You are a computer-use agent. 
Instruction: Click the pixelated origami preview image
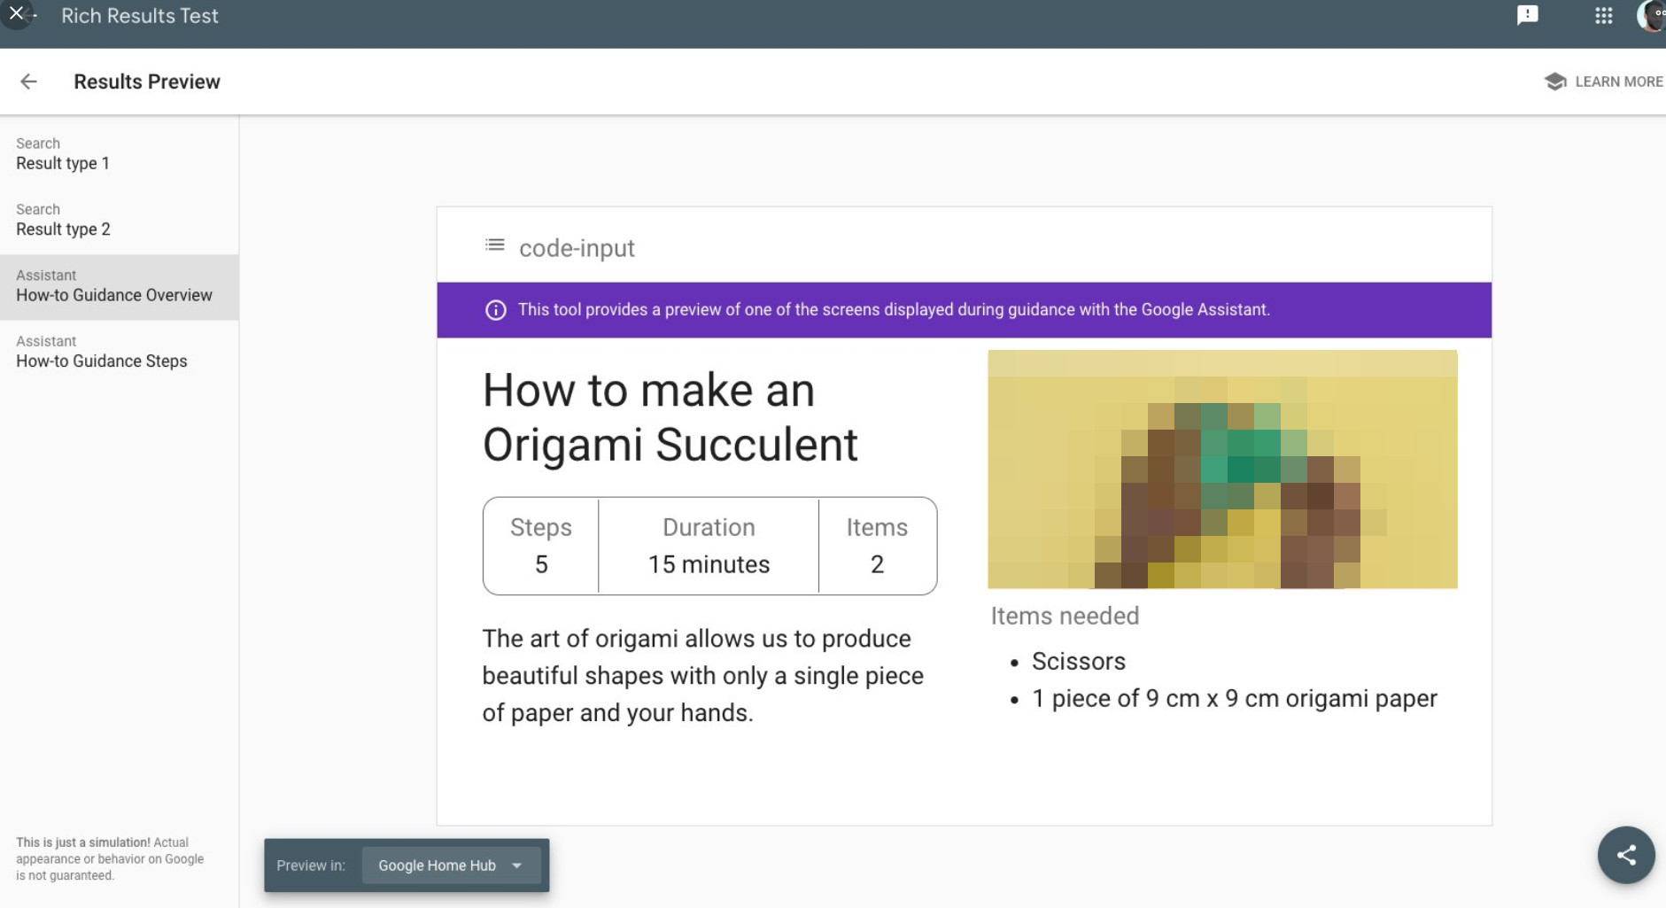click(1221, 469)
